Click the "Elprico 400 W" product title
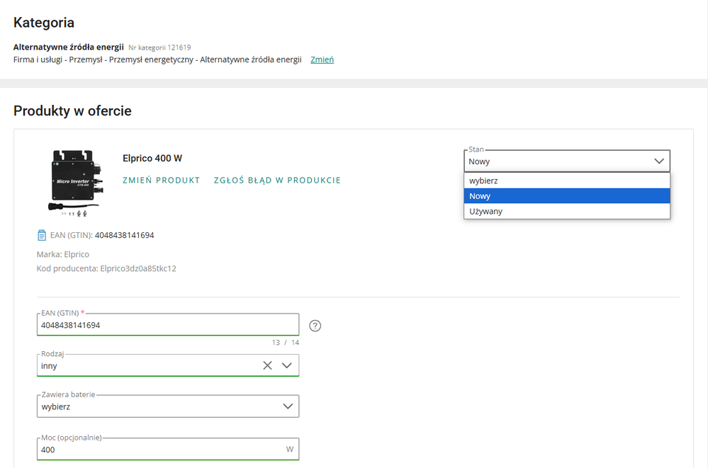Viewport: 708px width, 468px height. 152,159
